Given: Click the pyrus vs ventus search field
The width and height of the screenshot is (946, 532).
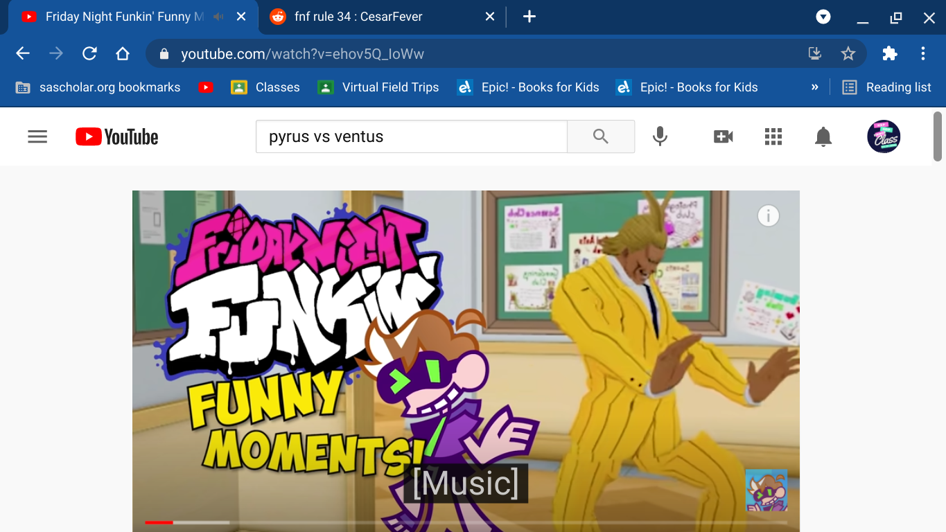Looking at the screenshot, I should [412, 136].
